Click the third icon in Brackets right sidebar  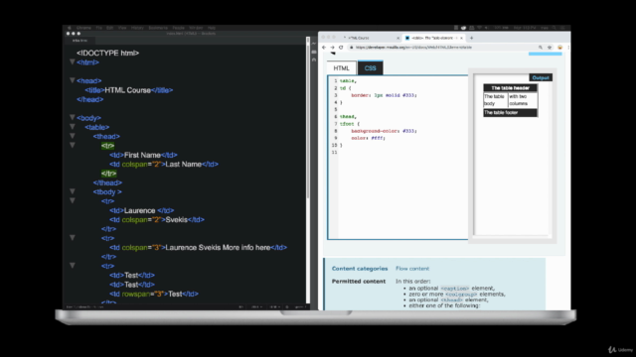[314, 59]
